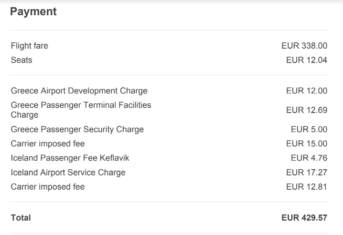343x235 pixels.
Task: Click the EUR 5.00 security charge amount
Action: coord(309,129)
